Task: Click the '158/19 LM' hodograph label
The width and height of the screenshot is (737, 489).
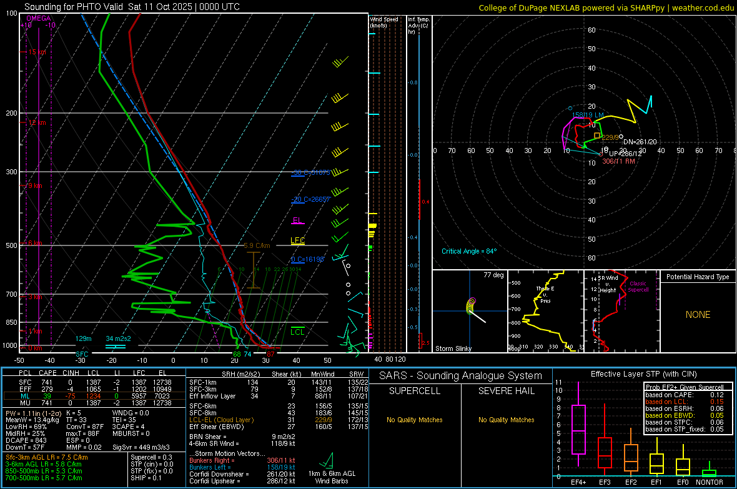Action: tap(588, 115)
